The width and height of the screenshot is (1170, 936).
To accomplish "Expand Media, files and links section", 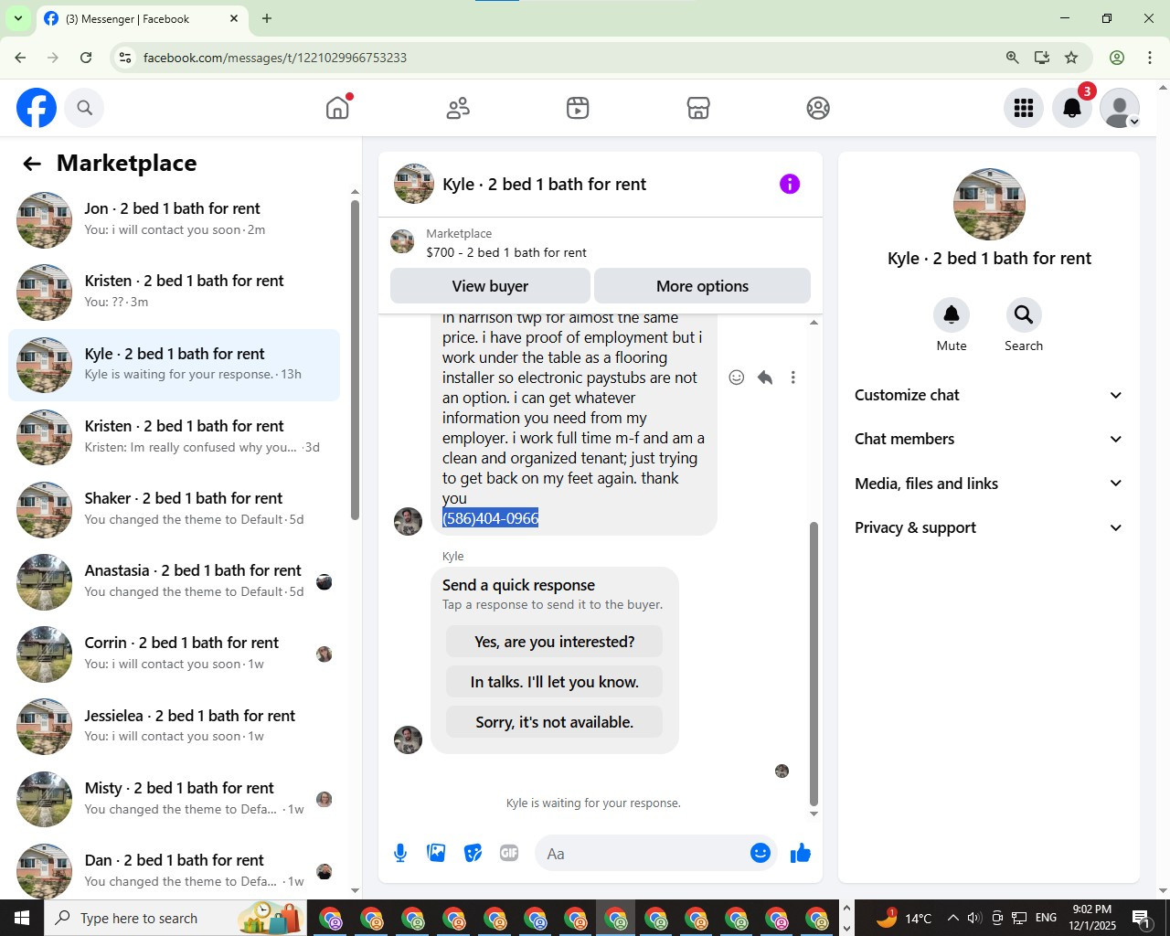I will click(989, 484).
